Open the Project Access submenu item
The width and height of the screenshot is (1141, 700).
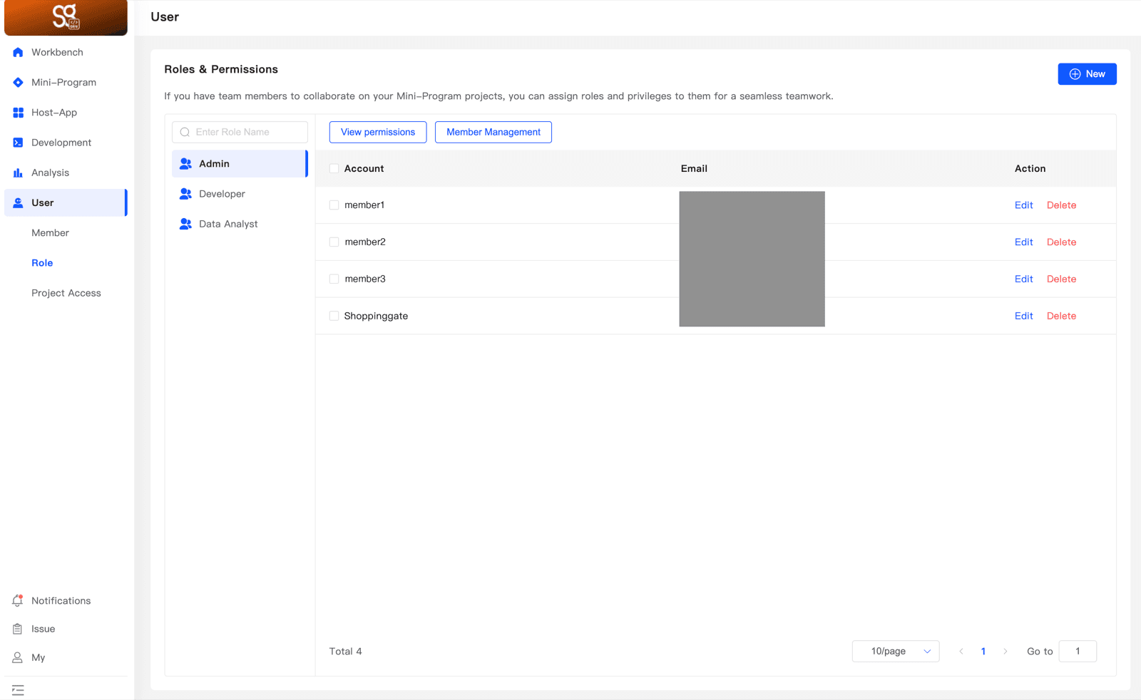pyautogui.click(x=66, y=293)
